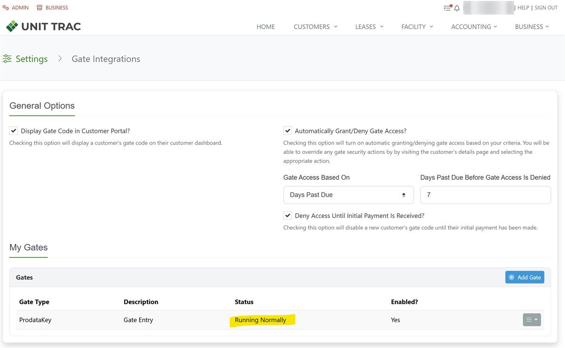Click the Settings sliders icon
The width and height of the screenshot is (565, 348).
(x=7, y=59)
